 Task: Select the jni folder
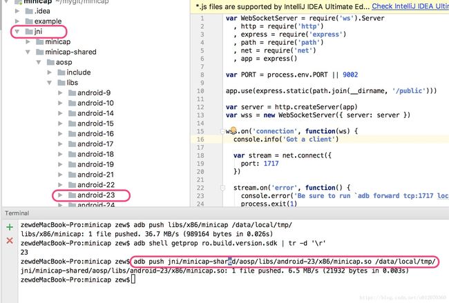34,32
